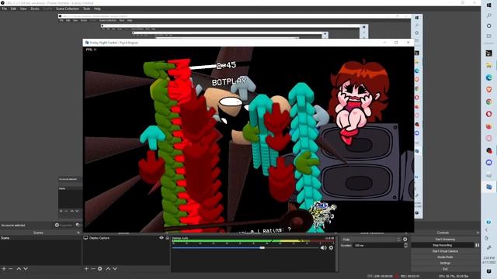The image size is (497, 279).
Task: Mute Desktop Audio speaker icon
Action: click(323, 248)
